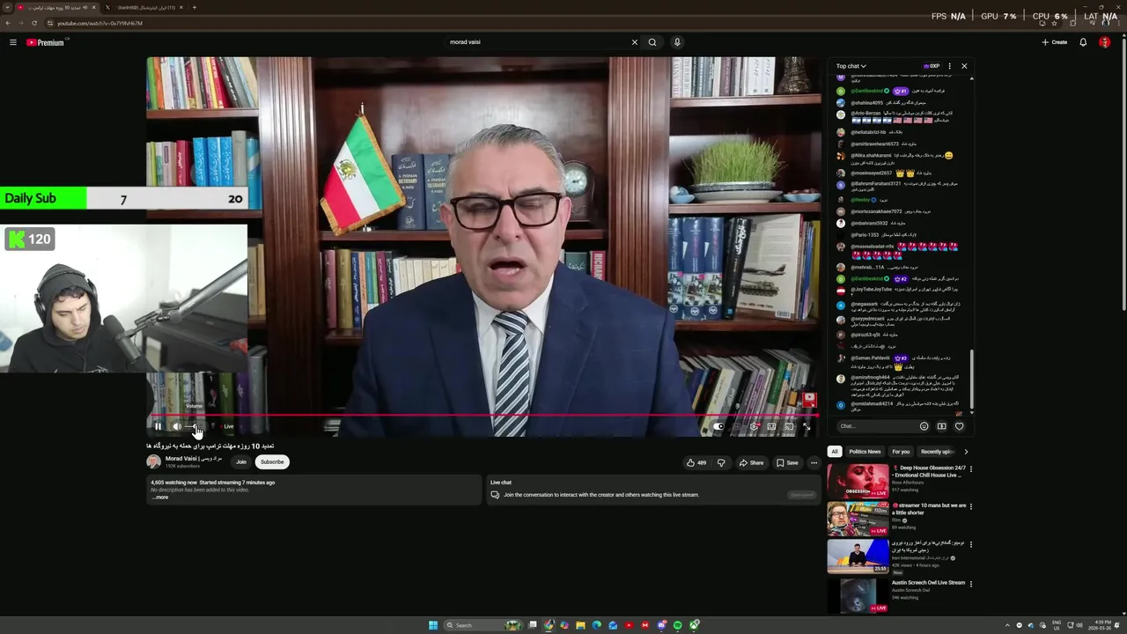Open 'streamer 10 mans' video title
Viewport: 1127px width, 634px height.
coord(929,509)
